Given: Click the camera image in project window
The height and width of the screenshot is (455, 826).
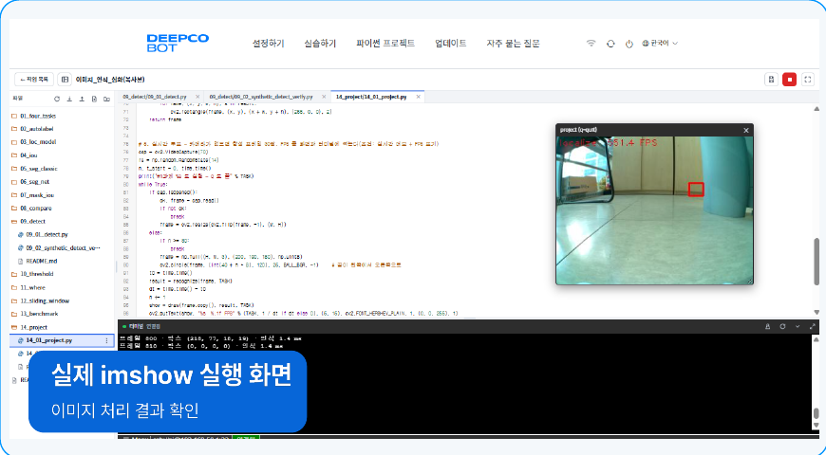Looking at the screenshot, I should tap(654, 210).
